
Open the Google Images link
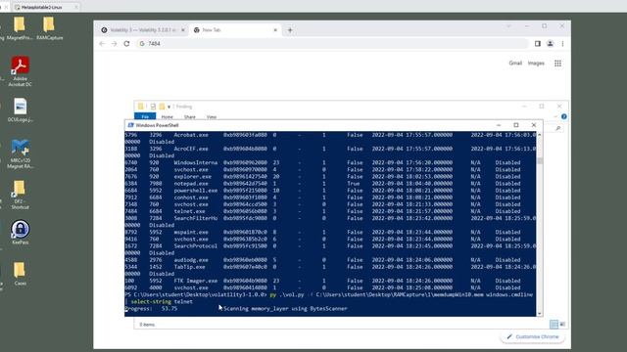[x=536, y=63]
